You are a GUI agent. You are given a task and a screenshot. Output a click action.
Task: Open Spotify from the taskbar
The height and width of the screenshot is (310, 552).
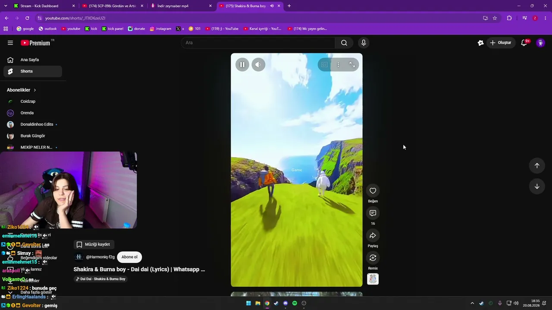(x=295, y=303)
